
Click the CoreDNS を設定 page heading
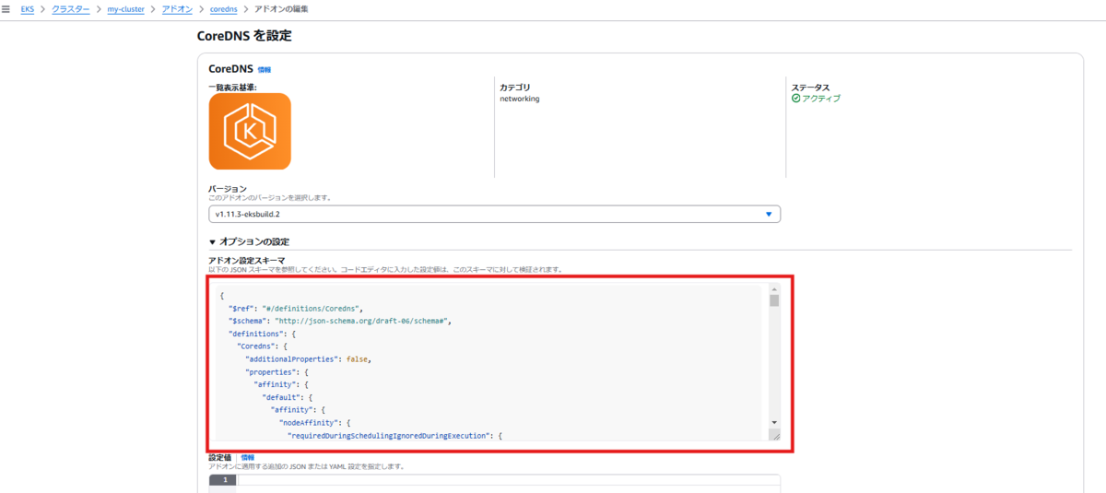(x=245, y=36)
